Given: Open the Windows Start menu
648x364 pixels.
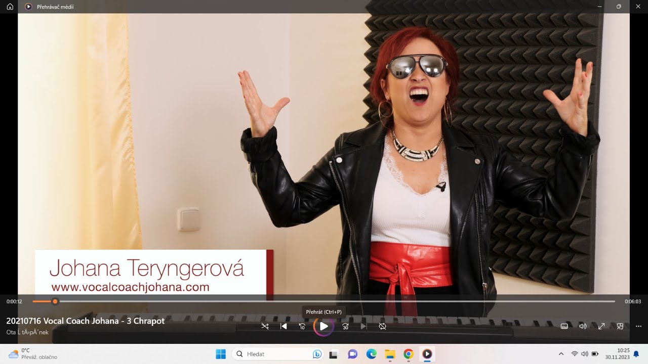Looking at the screenshot, I should click(x=221, y=354).
